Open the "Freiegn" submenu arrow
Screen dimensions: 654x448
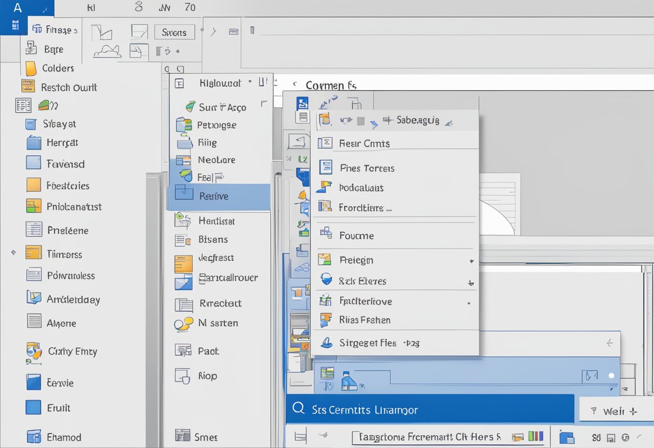(471, 260)
